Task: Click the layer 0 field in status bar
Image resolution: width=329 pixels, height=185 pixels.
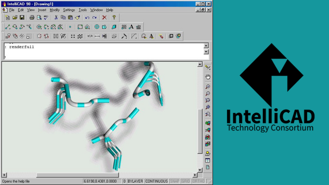Action: click(x=124, y=181)
